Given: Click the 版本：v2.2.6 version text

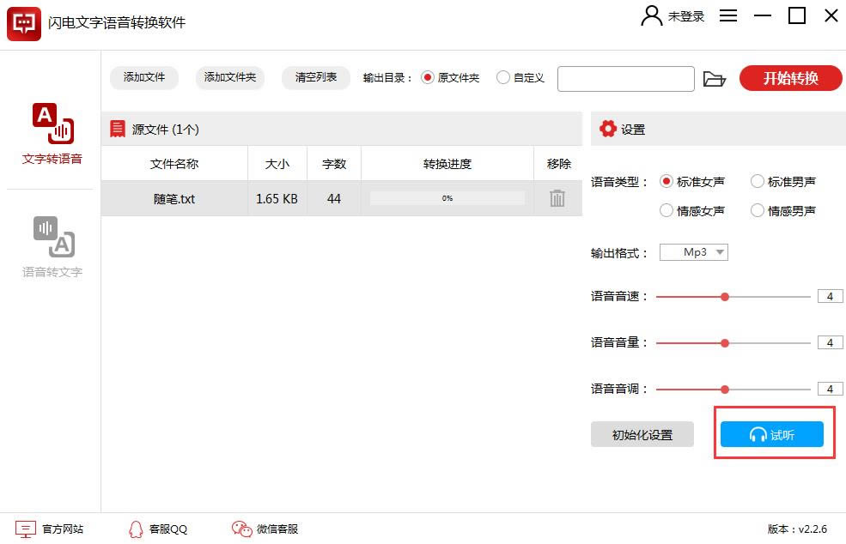Looking at the screenshot, I should click(x=797, y=529).
